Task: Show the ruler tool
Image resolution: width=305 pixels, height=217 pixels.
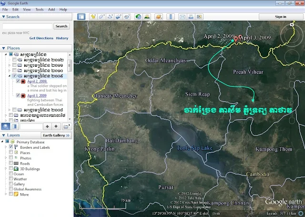Action: tap(171, 17)
